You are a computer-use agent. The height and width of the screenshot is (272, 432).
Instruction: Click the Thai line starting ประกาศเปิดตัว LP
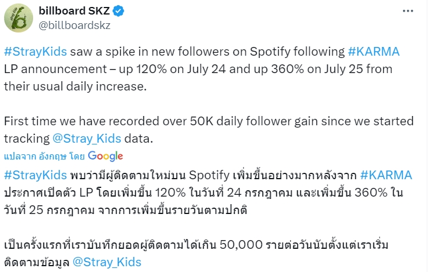(x=204, y=193)
